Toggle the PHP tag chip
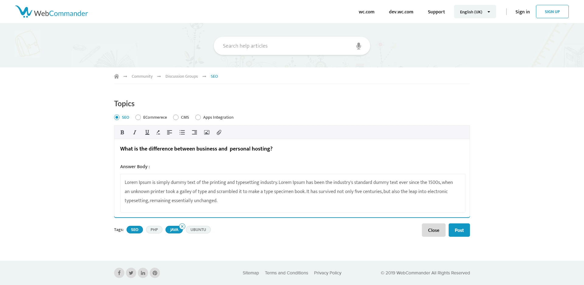The image size is (584, 285). 154,230
